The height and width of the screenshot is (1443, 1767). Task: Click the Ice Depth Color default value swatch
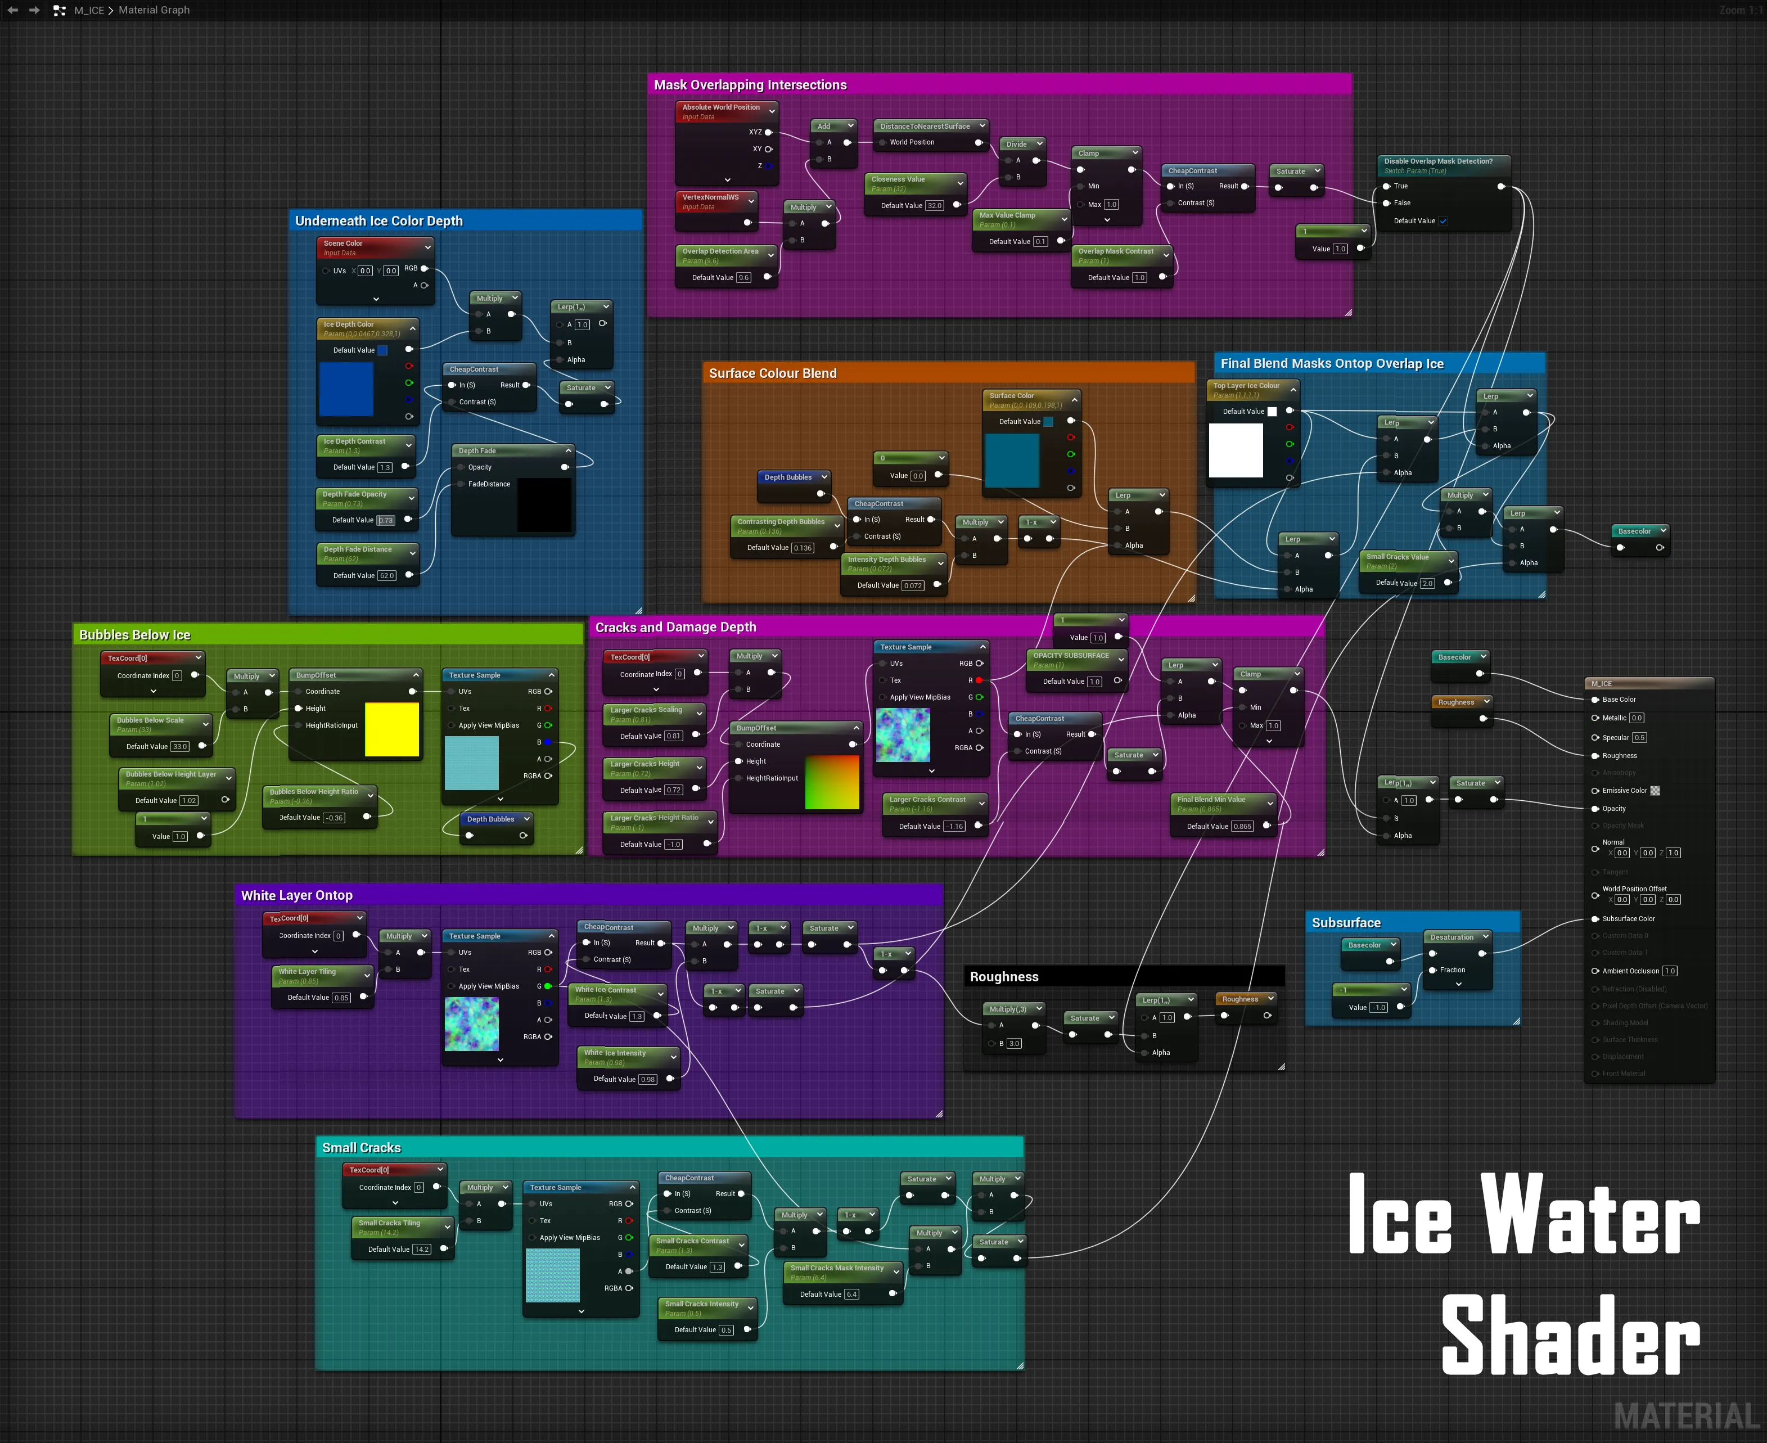pos(383,350)
